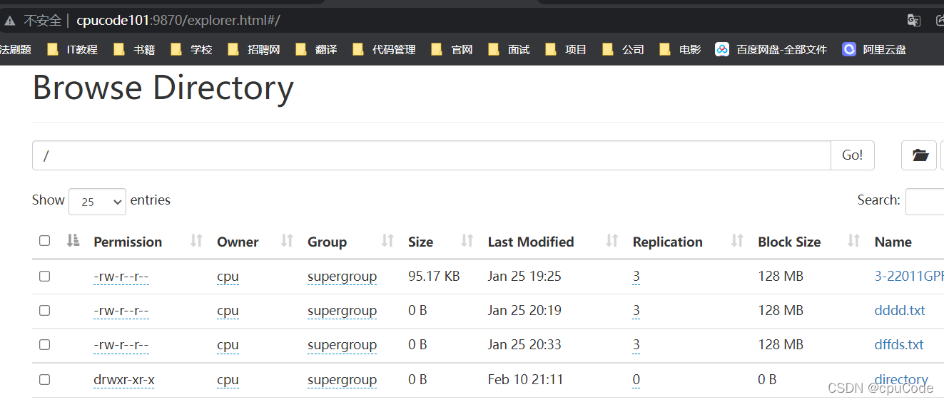Toggle the select-all checkbox in table header
944x402 pixels.
[44, 241]
